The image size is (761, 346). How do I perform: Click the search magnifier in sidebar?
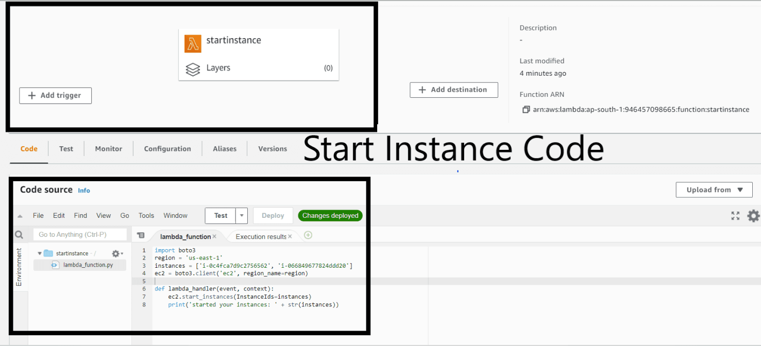tap(19, 235)
